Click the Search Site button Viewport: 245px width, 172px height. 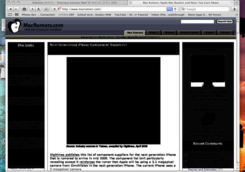point(225,21)
